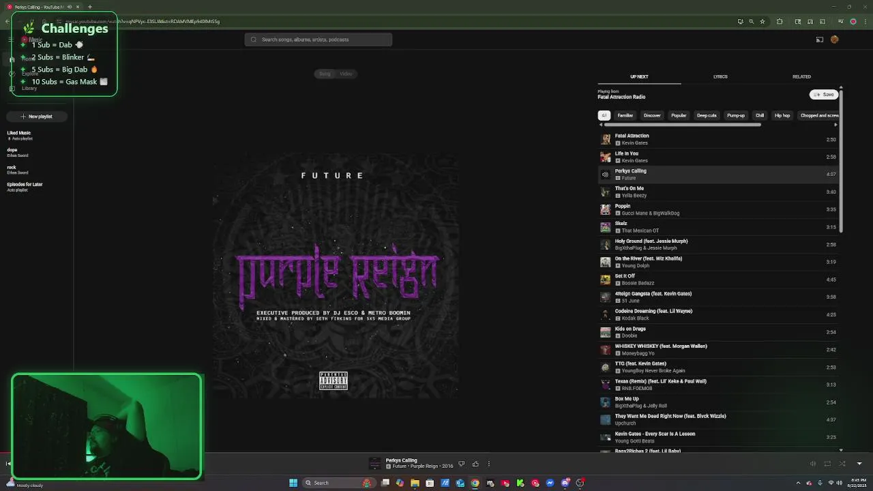Open the Liked Music playlist

37,135
